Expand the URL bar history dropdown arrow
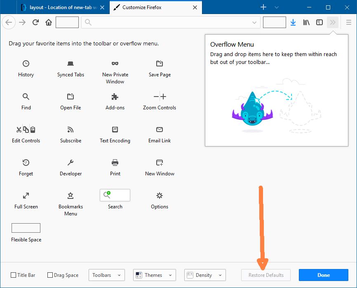The height and width of the screenshot is (288, 357). point(254,23)
